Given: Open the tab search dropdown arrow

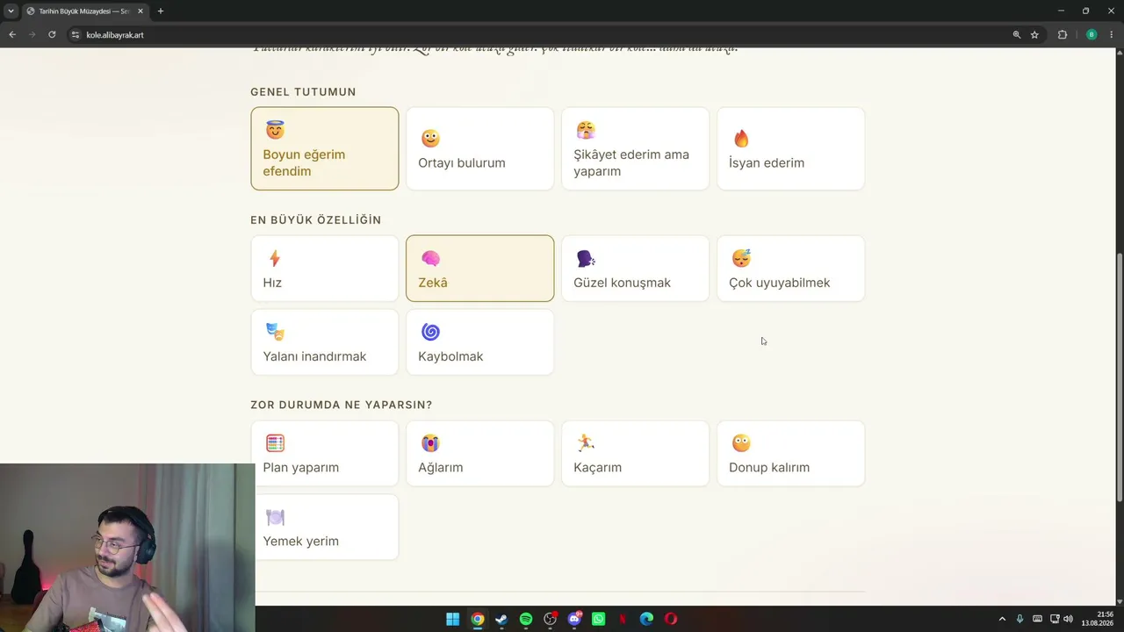Looking at the screenshot, I should click(11, 11).
